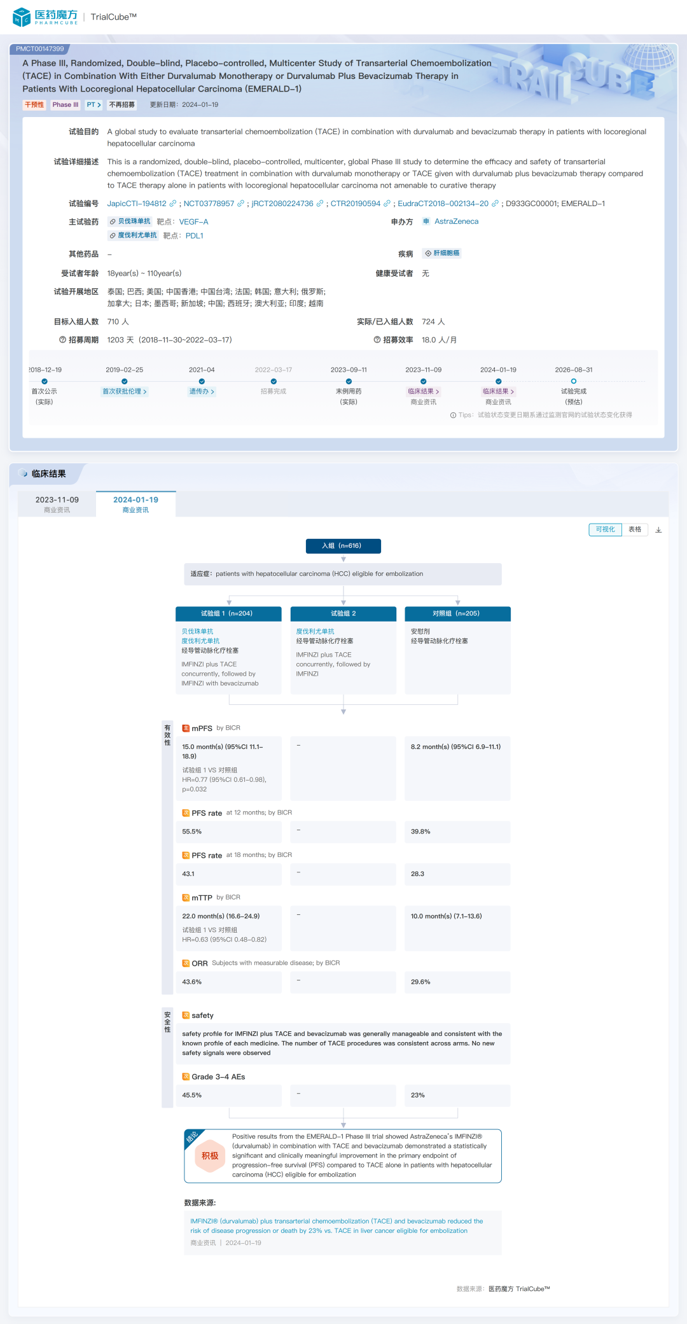Expand 遗传办 timeline entry

(202, 392)
